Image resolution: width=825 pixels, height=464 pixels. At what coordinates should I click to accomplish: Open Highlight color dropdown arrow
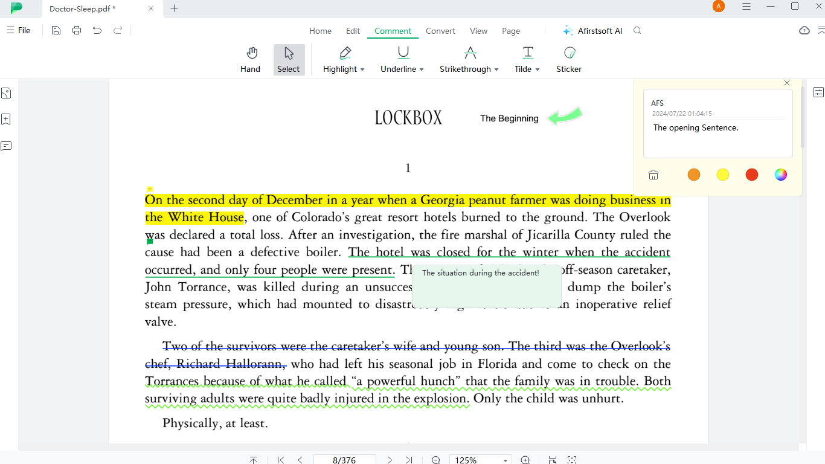pyautogui.click(x=362, y=69)
